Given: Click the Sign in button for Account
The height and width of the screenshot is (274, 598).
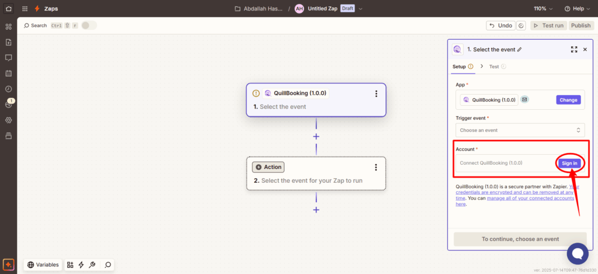Looking at the screenshot, I should point(569,163).
